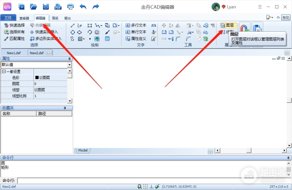Toggle the pin on the 收藏夹 panel
This screenshot has height=190, width=292.
[x=65, y=108]
